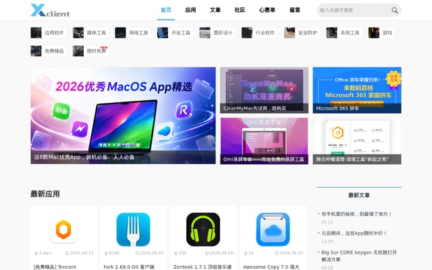The height and width of the screenshot is (270, 432).
Task: Click the Zenteek headphones app icon
Action: click(x=203, y=230)
